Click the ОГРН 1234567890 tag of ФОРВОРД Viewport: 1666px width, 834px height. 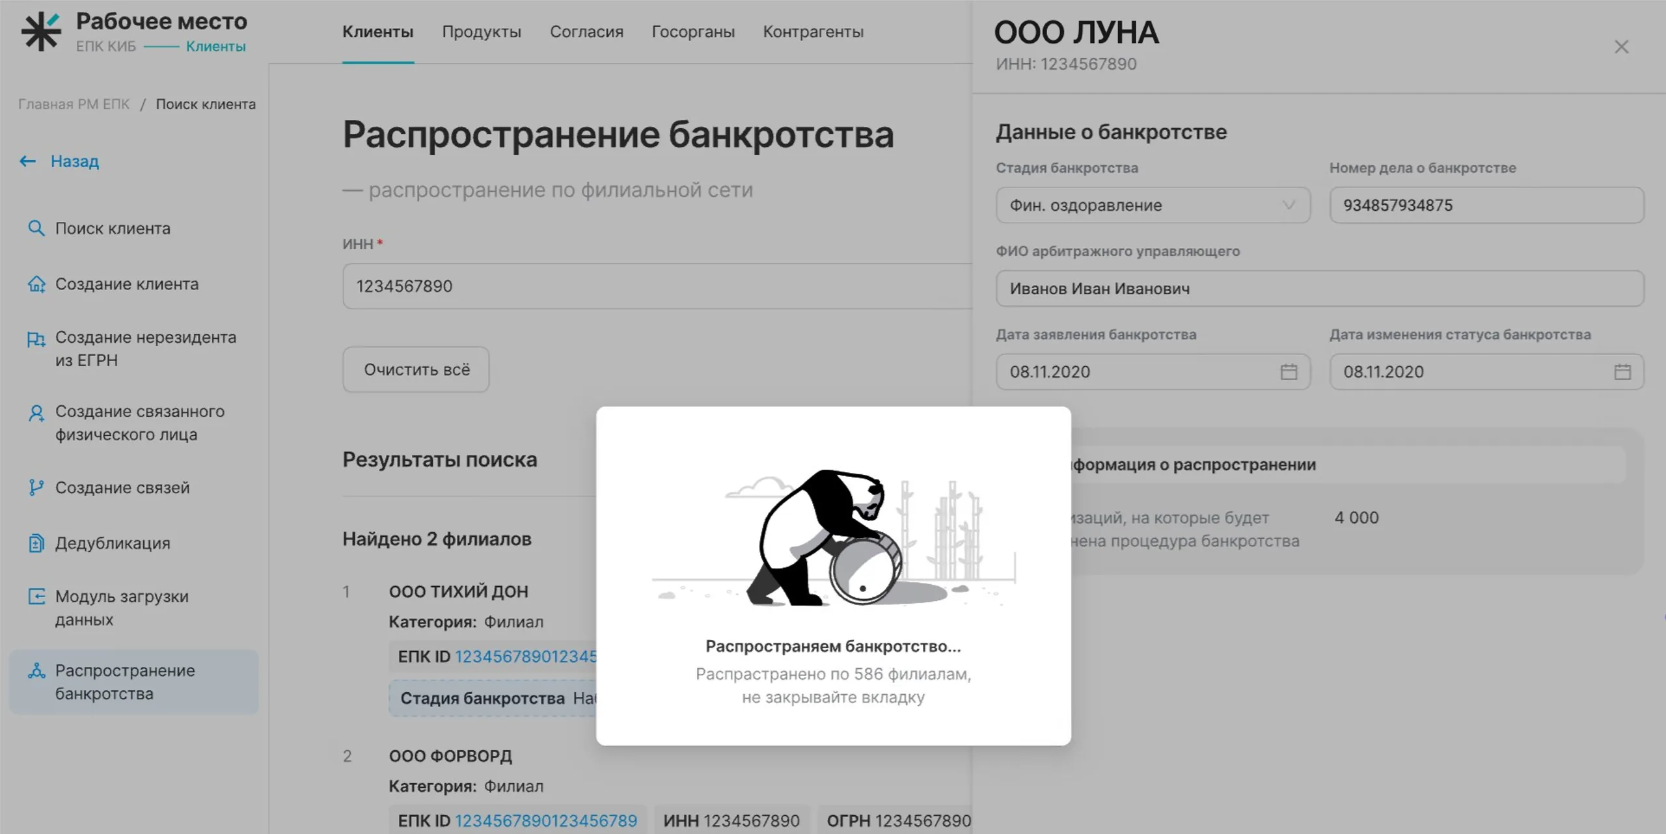pos(895,820)
